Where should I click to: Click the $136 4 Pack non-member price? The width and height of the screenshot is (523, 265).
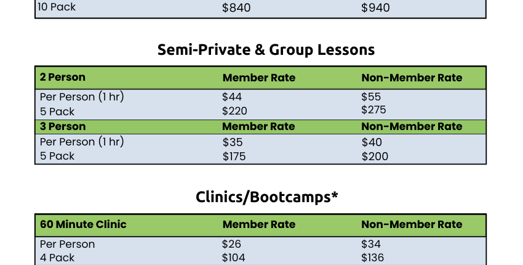373,258
